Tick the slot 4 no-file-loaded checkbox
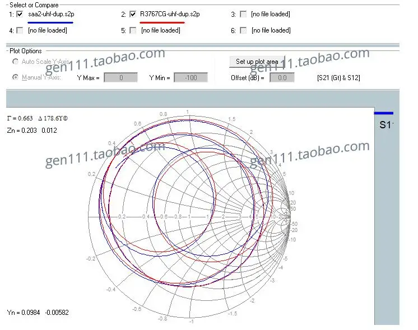 (x=20, y=30)
